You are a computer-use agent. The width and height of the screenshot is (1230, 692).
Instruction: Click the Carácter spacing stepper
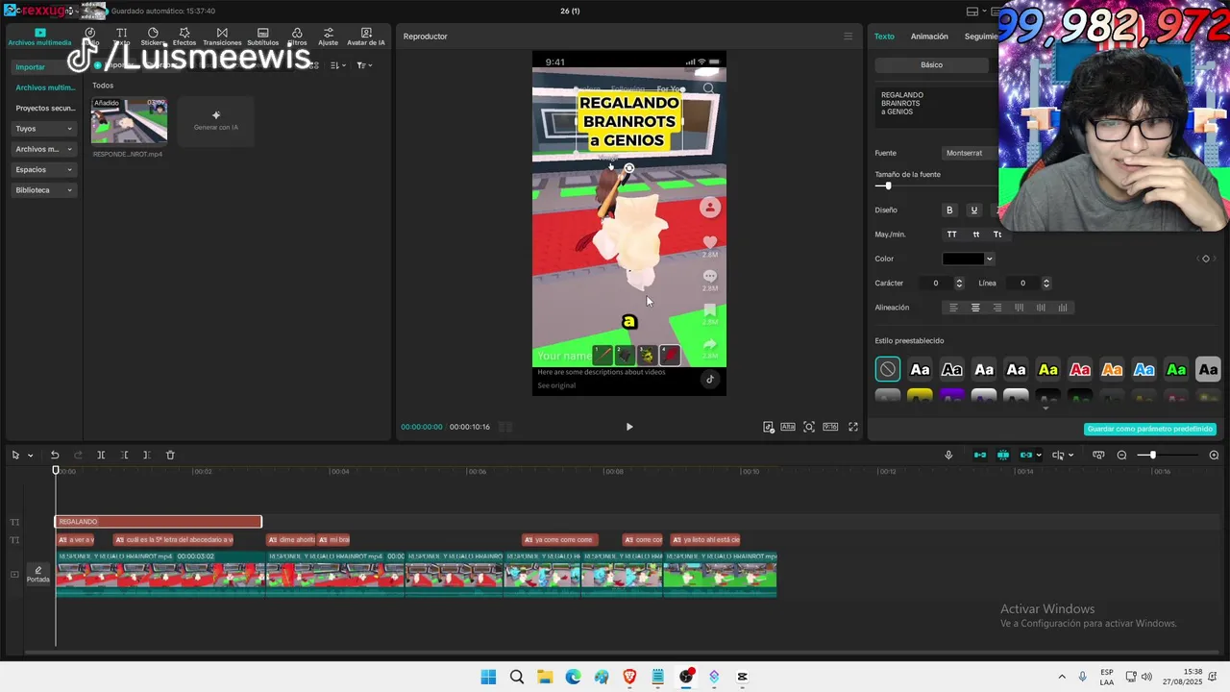[x=959, y=284]
